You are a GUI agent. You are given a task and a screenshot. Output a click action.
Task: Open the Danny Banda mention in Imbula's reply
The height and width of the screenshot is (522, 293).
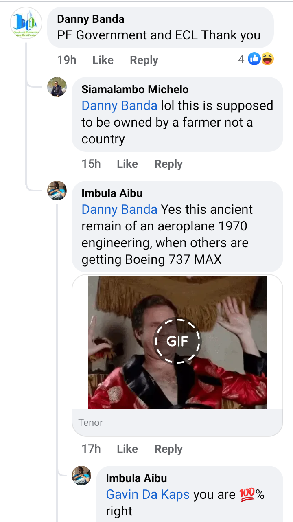coord(119,210)
